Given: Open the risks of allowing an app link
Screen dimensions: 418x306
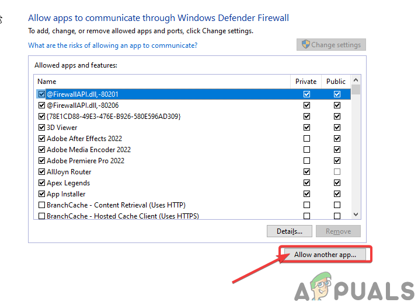Looking at the screenshot, I should [x=113, y=45].
